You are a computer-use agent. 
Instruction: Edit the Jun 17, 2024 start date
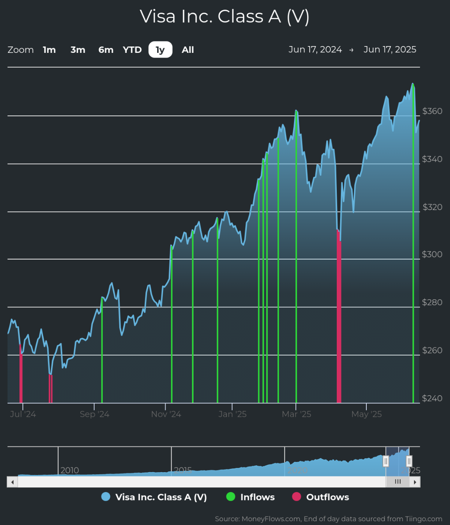(315, 49)
